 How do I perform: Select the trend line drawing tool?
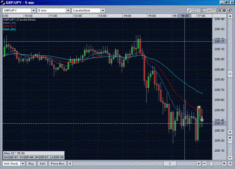[189, 11]
